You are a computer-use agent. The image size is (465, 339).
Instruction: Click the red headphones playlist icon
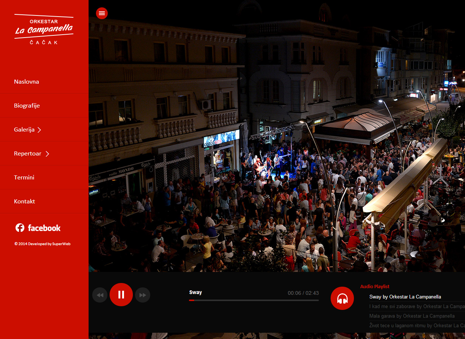[x=342, y=298]
